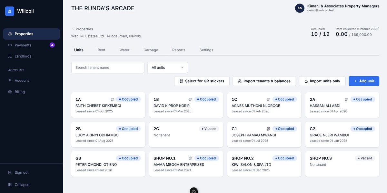The height and width of the screenshot is (193, 387).
Task: Click the Import units only button
Action: tap(322, 81)
